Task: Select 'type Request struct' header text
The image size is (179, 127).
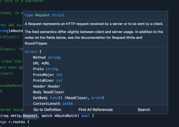Action: pos(45,15)
